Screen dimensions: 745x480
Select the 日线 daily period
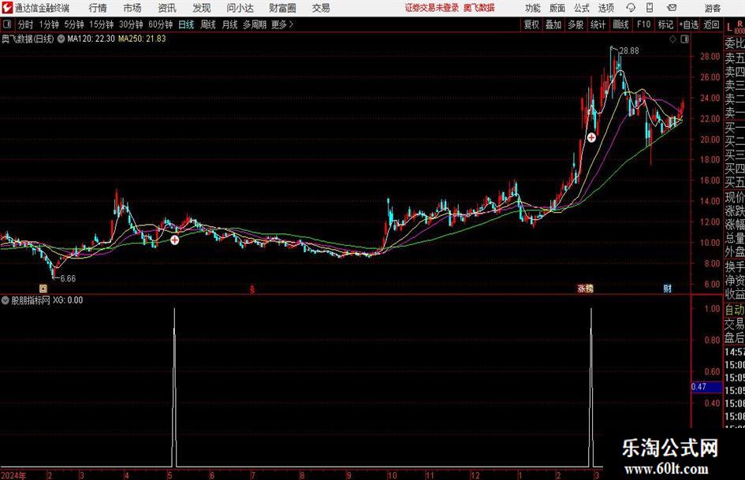click(186, 24)
